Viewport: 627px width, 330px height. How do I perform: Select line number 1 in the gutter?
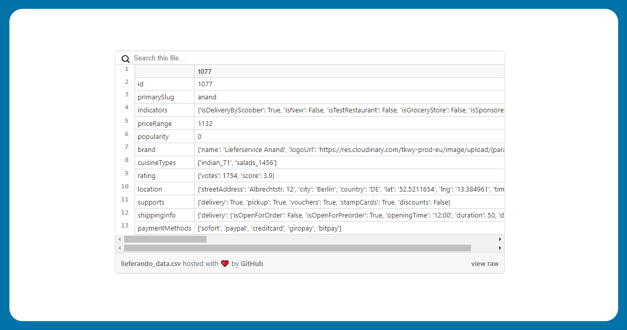(x=126, y=69)
